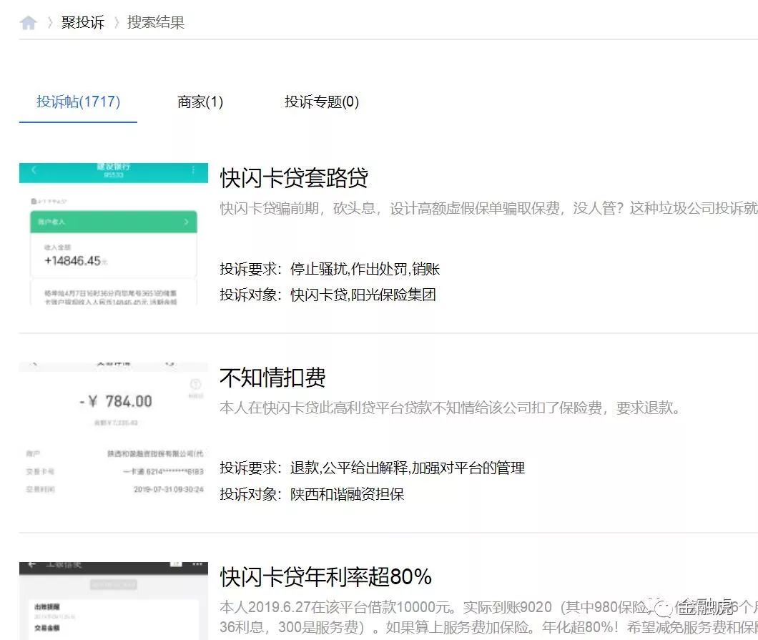Image resolution: width=758 pixels, height=640 pixels.
Task: Open the 不知情扣费 complaint title
Action: coord(272,377)
